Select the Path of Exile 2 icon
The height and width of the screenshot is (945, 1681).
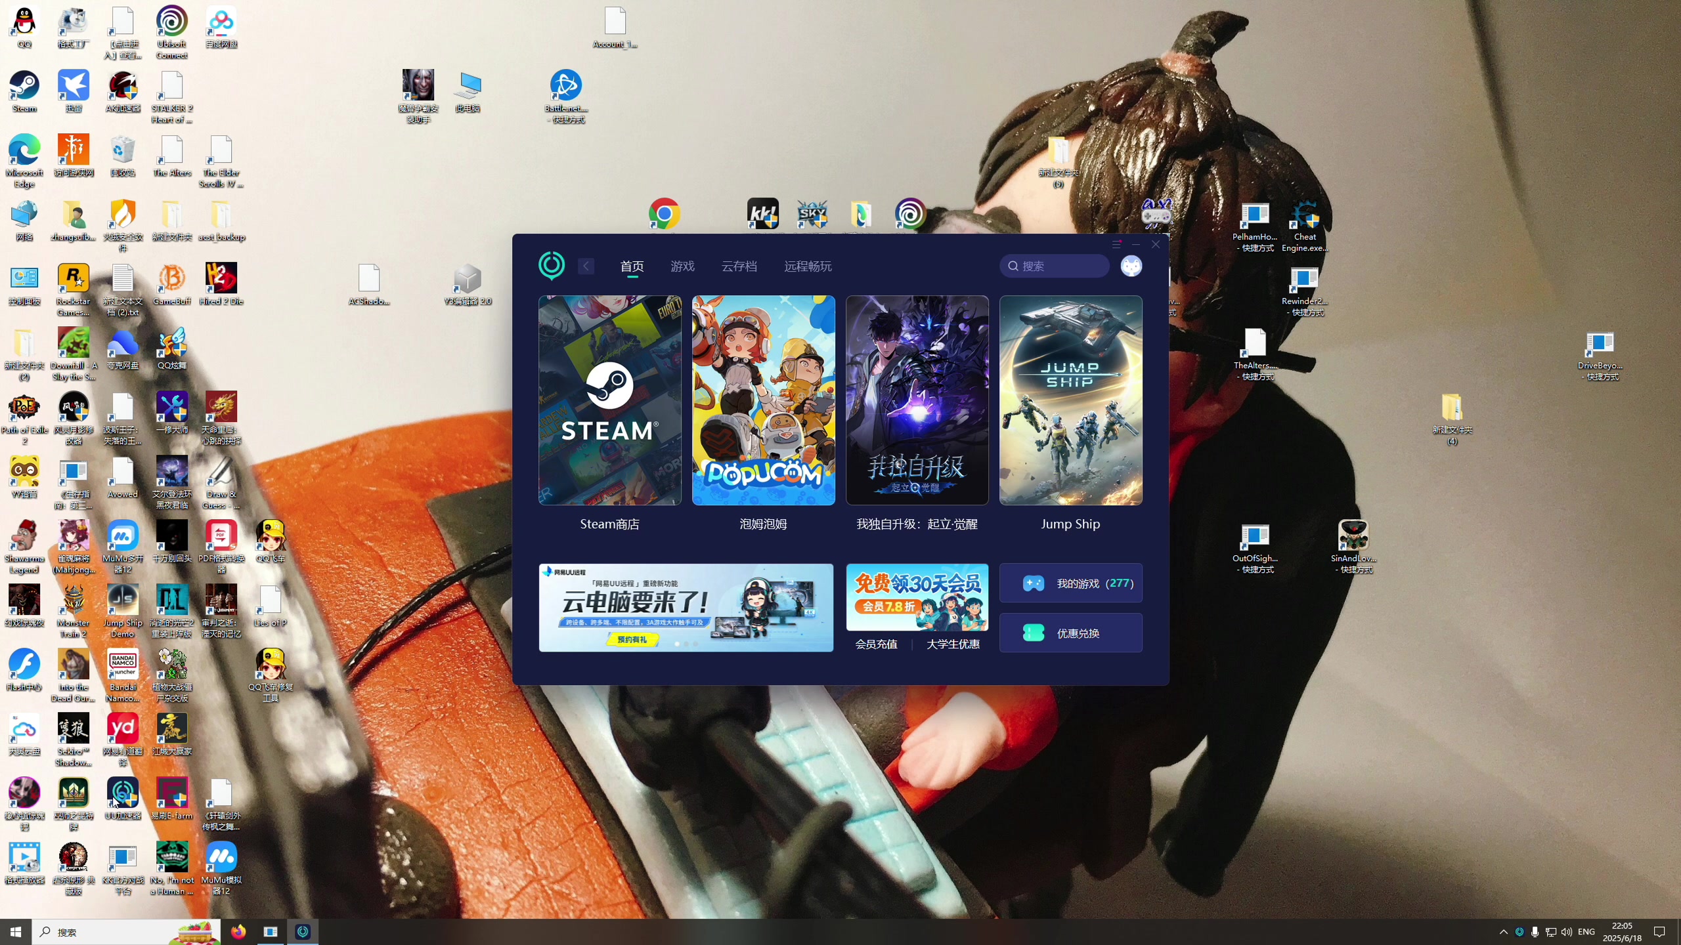[x=24, y=419]
